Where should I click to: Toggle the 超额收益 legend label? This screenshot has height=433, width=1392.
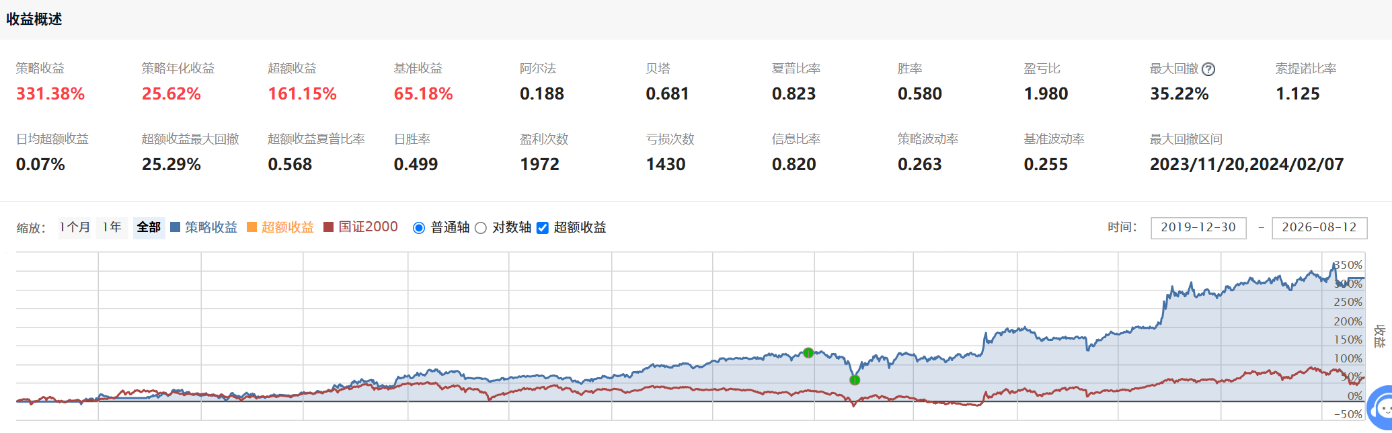pos(288,227)
